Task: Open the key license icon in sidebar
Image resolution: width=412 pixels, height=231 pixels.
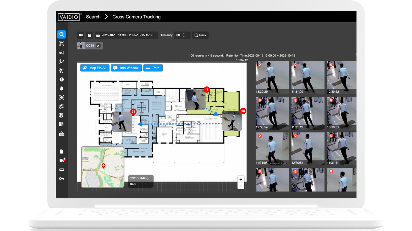Action: (x=61, y=178)
